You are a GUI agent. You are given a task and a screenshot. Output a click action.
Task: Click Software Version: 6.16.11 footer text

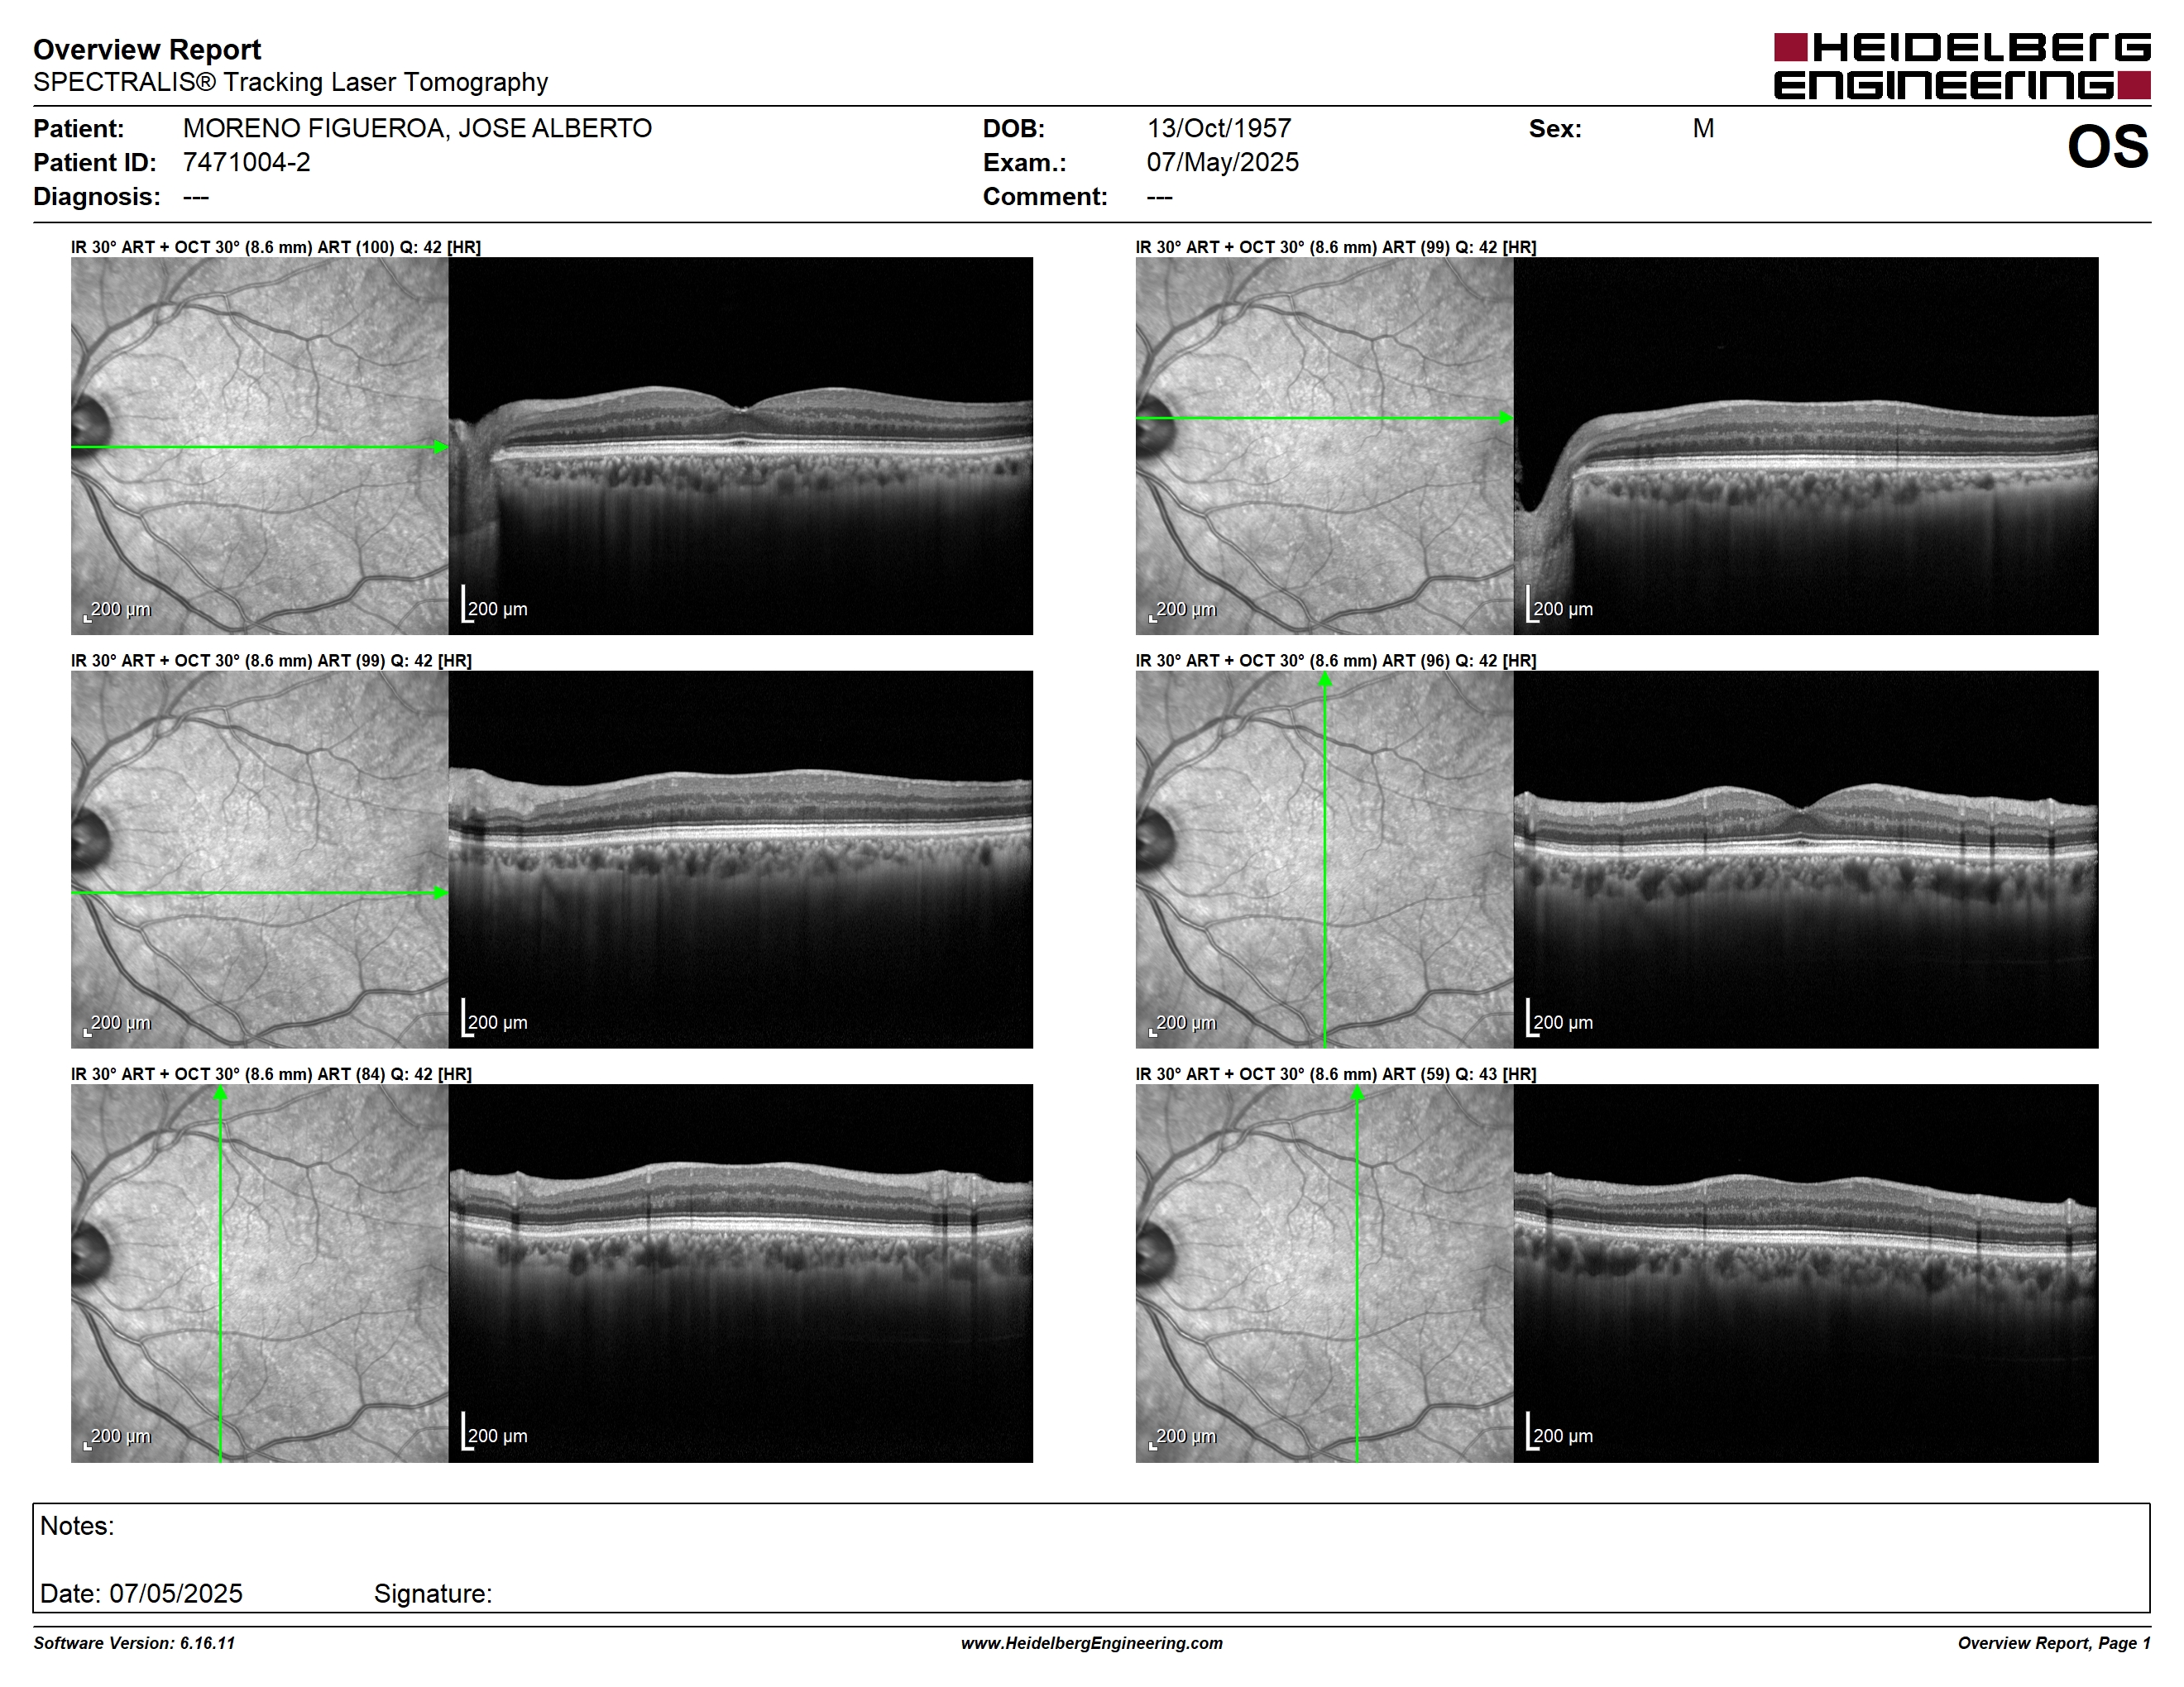(x=134, y=1643)
